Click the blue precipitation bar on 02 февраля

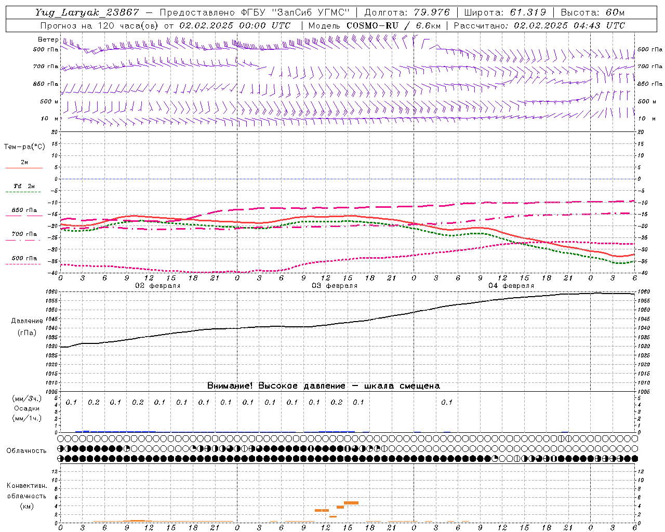115,431
